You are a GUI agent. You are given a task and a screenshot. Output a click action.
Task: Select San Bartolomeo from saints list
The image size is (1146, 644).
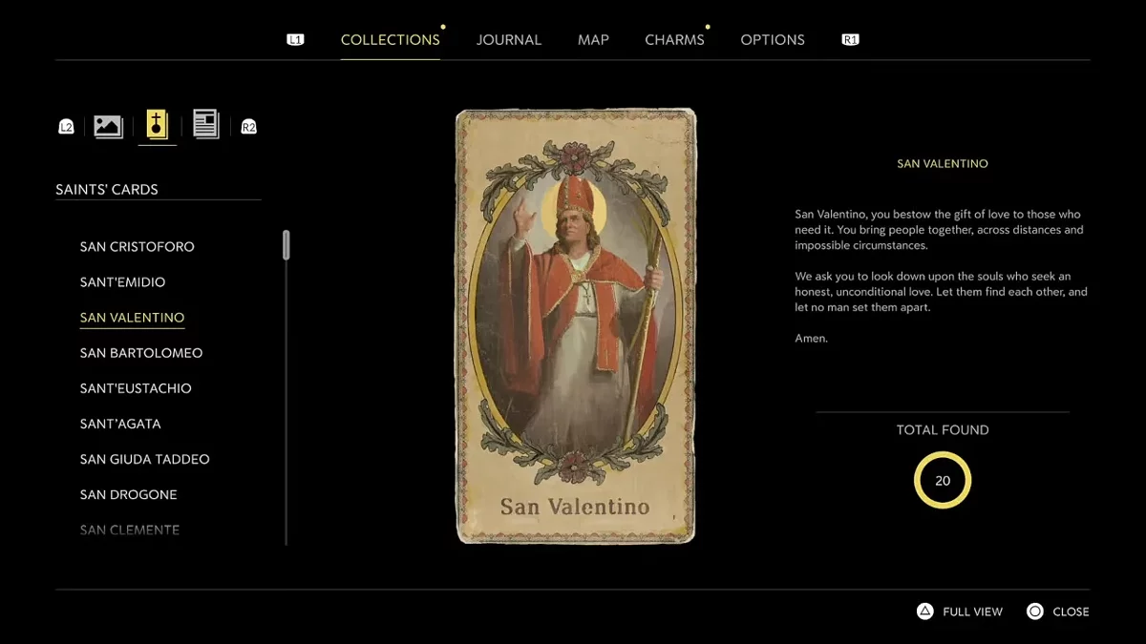(x=141, y=353)
